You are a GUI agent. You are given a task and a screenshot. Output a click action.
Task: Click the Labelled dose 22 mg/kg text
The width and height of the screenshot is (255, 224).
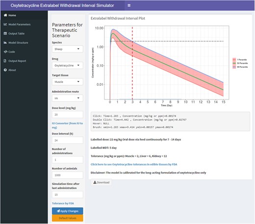[136, 139]
